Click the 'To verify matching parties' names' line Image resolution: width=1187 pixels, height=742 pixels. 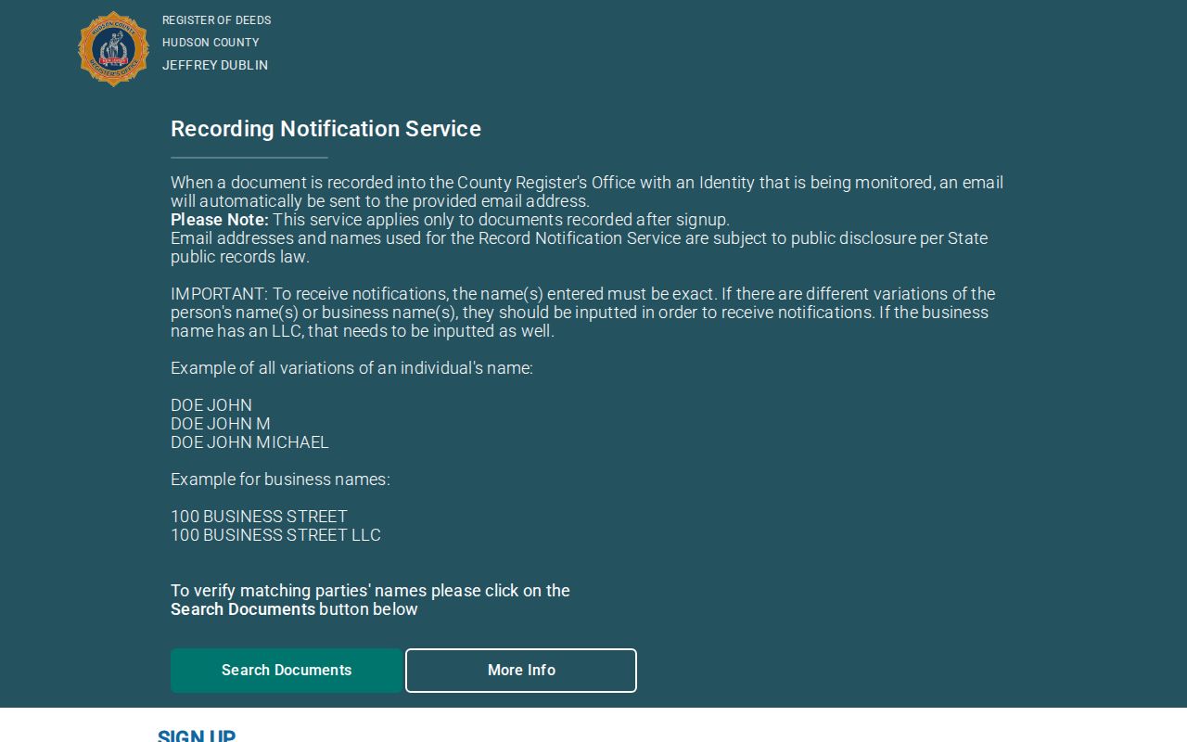[370, 591]
